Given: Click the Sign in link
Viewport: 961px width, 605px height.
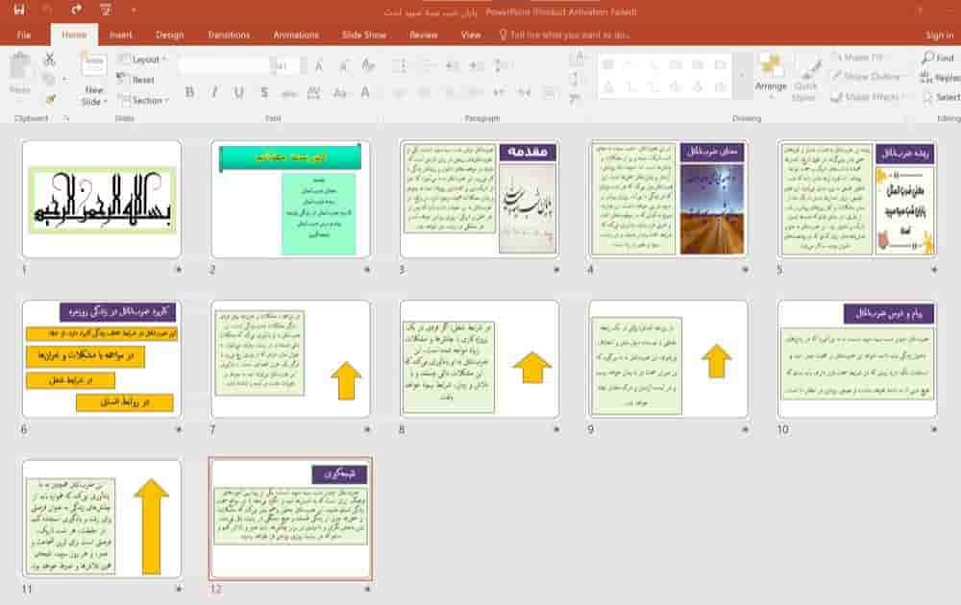Looking at the screenshot, I should (x=940, y=35).
